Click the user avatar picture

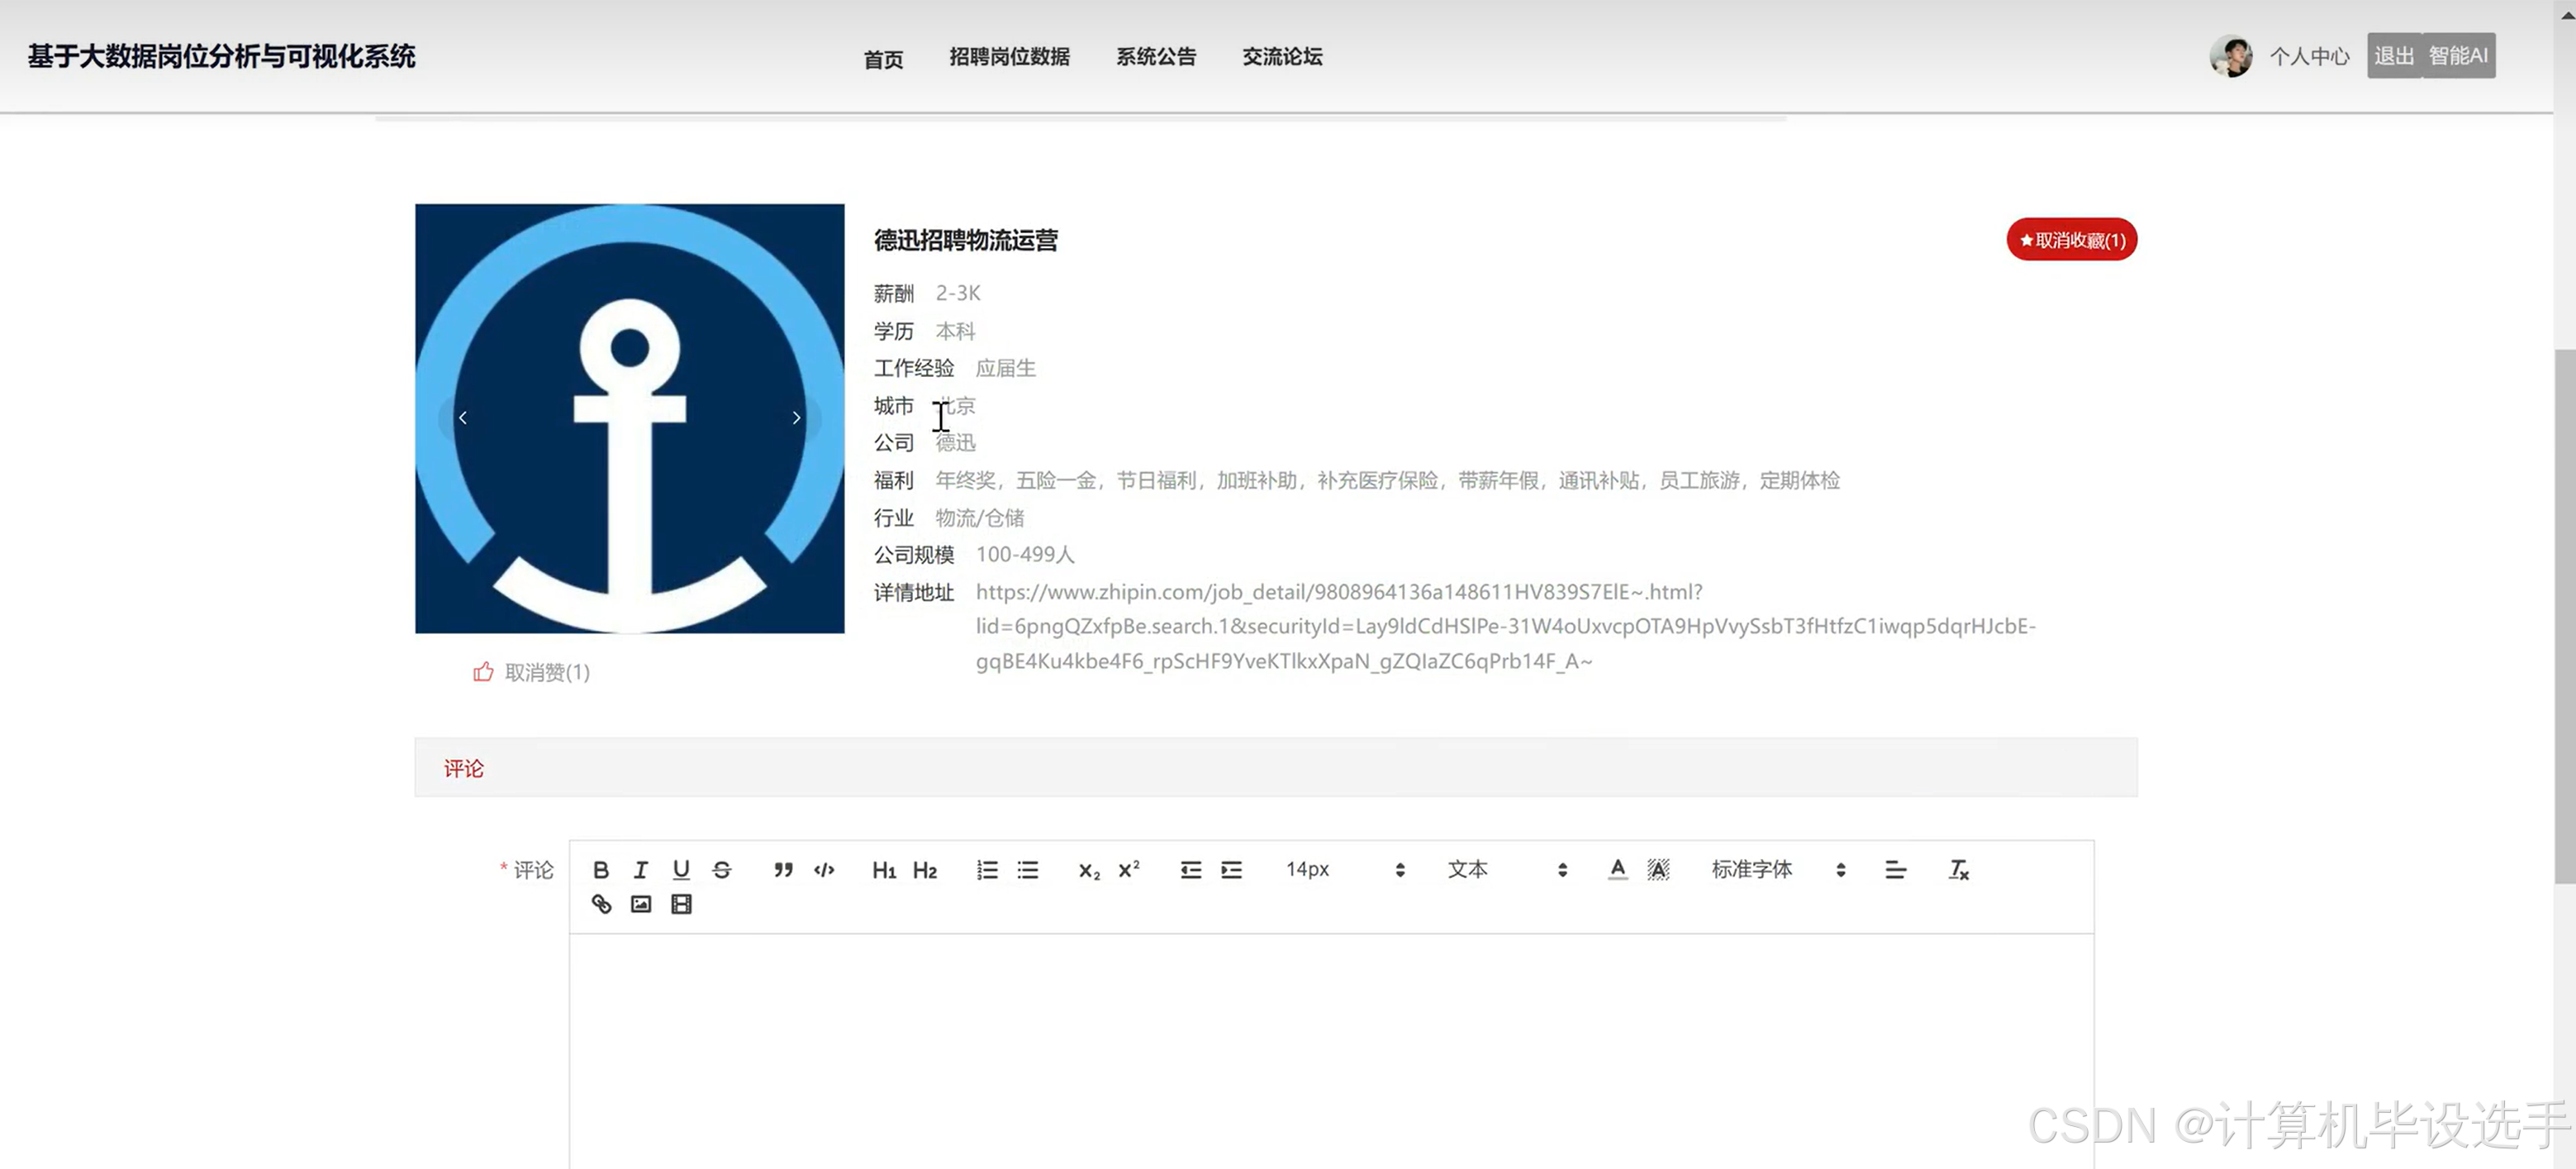(x=2231, y=56)
